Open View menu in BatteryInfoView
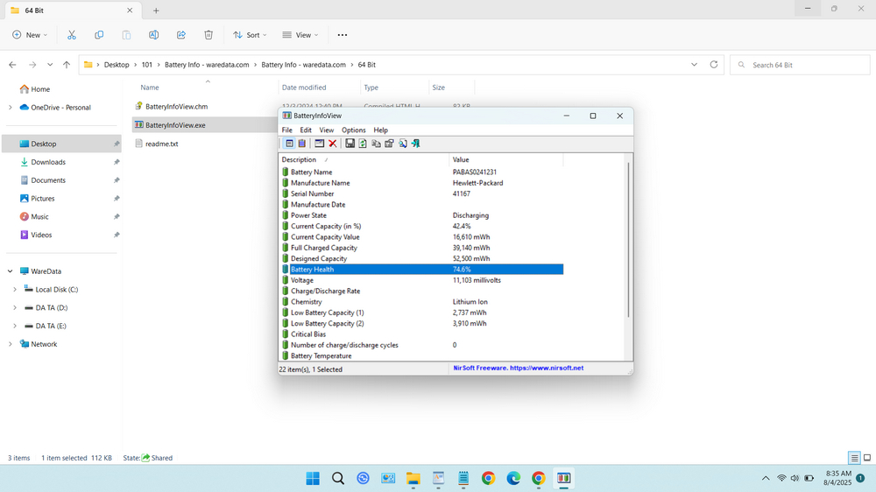This screenshot has width=876, height=492. pyautogui.click(x=326, y=130)
